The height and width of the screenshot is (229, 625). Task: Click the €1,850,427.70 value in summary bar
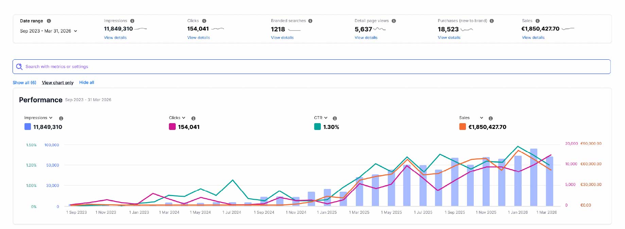pos(540,29)
